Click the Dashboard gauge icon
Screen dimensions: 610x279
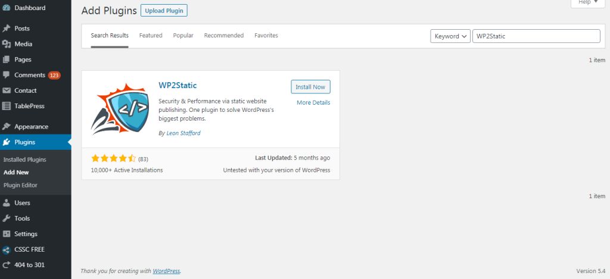6,8
